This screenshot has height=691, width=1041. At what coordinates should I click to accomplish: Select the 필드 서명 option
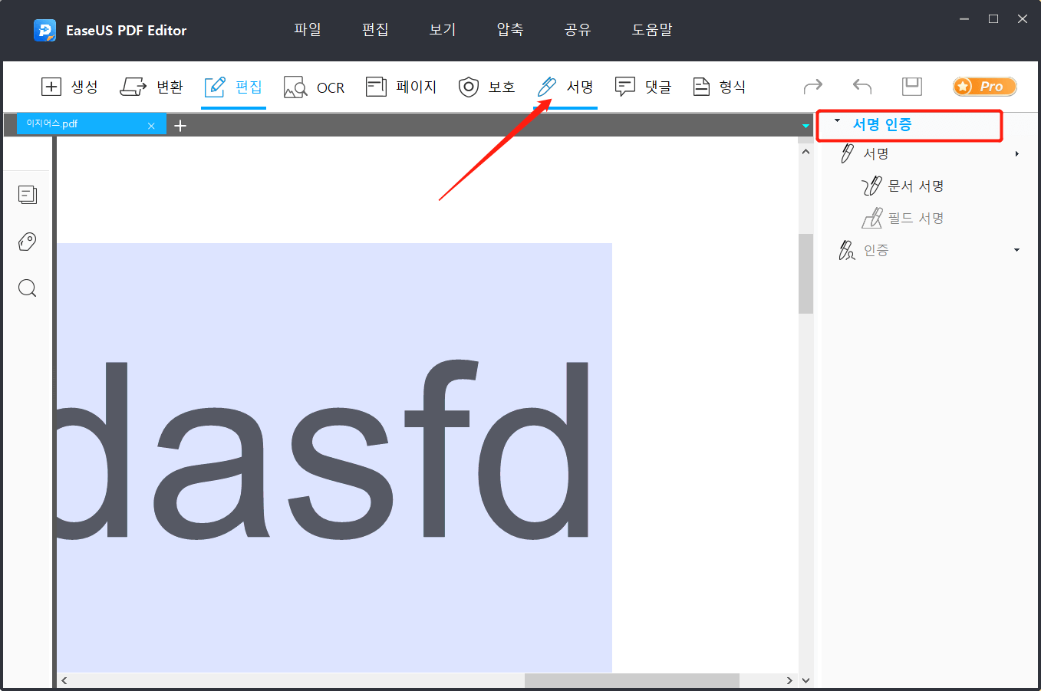point(916,218)
